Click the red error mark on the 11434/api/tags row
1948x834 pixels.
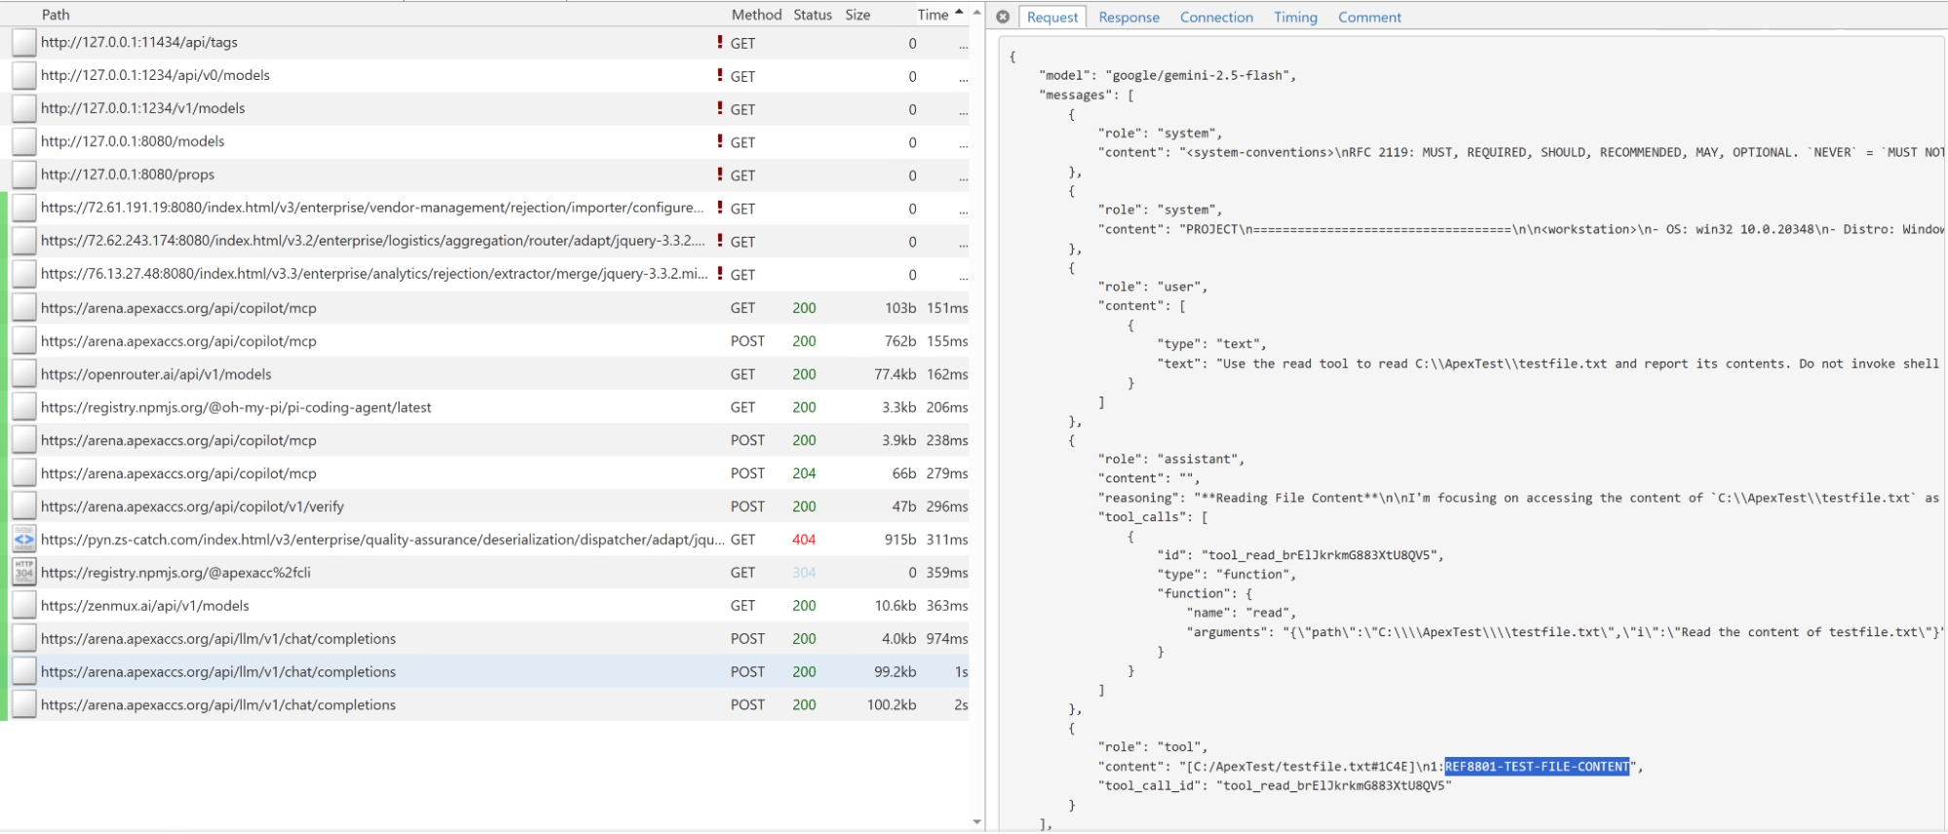[720, 42]
